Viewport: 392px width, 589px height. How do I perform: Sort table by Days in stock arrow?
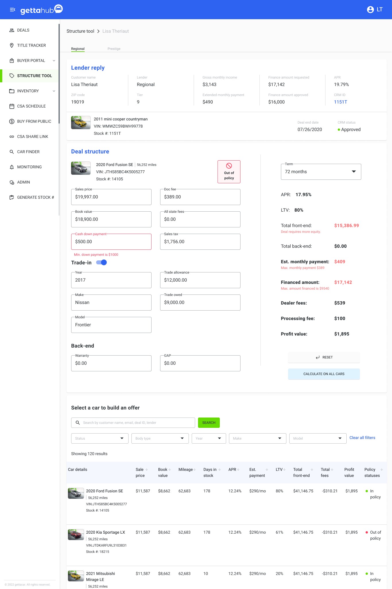pyautogui.click(x=220, y=469)
